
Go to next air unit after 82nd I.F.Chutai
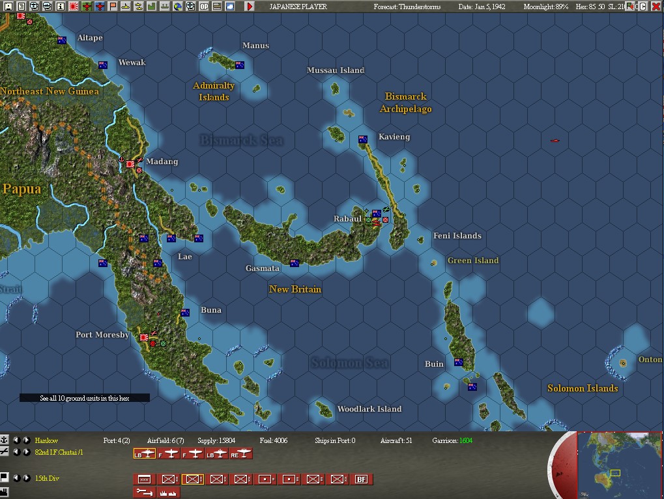26,452
